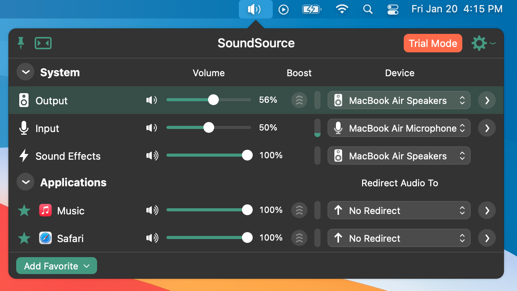Expand Input row details arrow

487,128
